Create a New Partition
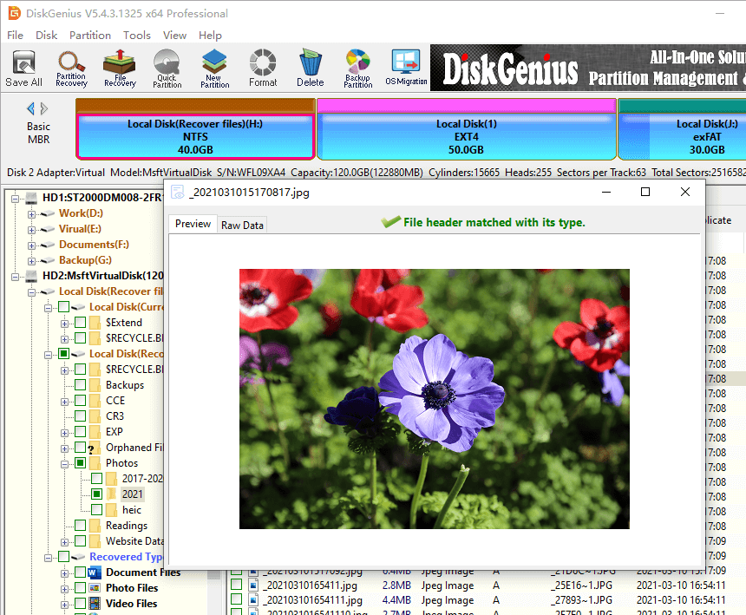746x615 pixels. point(213,67)
